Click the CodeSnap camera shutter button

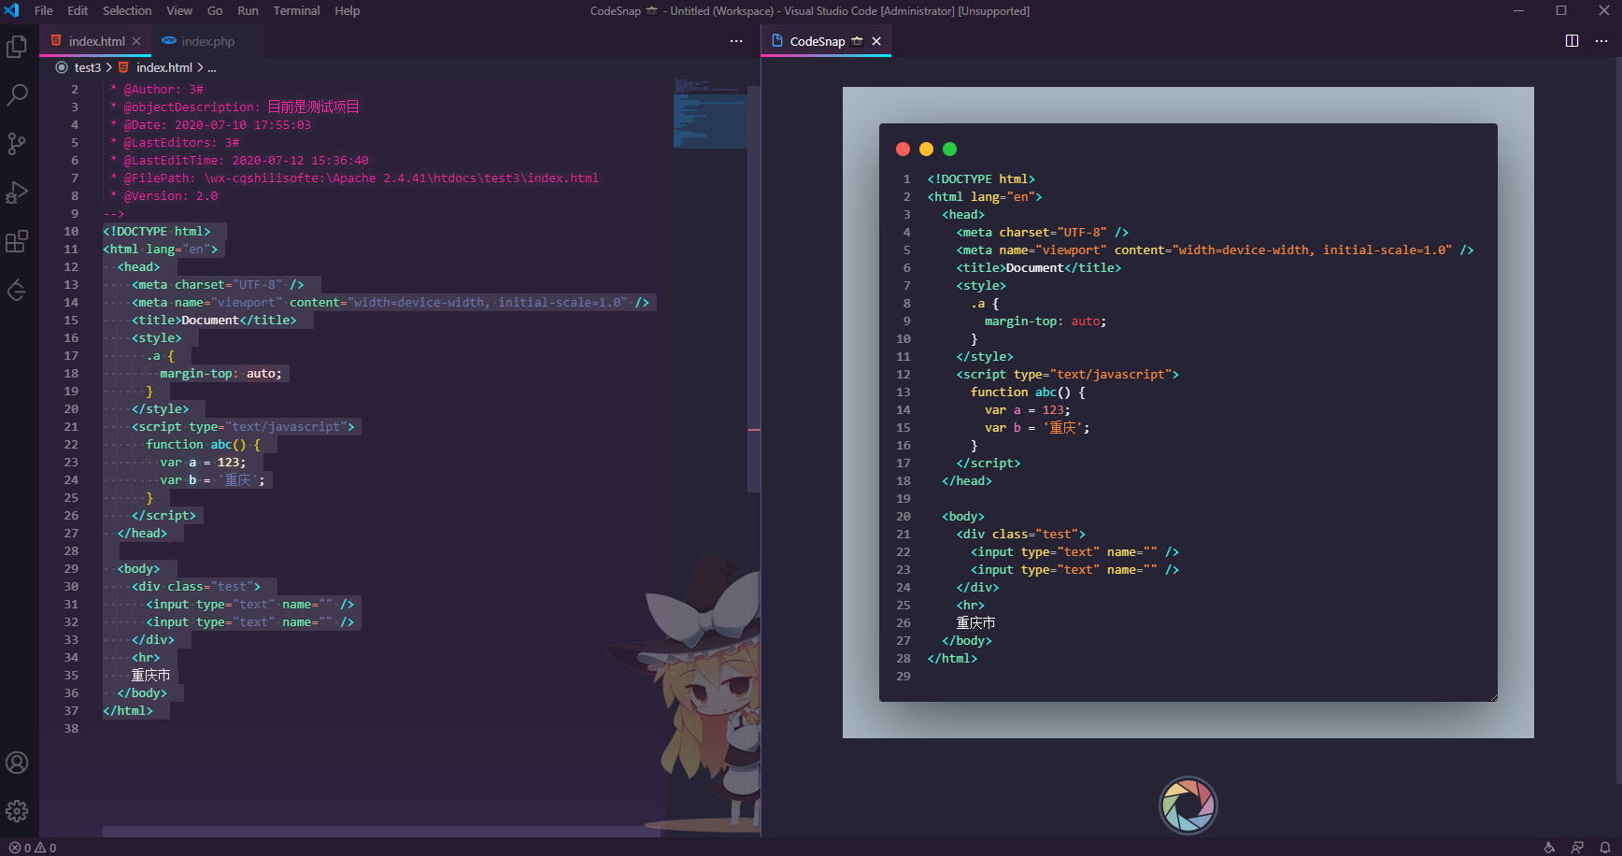[1188, 805]
